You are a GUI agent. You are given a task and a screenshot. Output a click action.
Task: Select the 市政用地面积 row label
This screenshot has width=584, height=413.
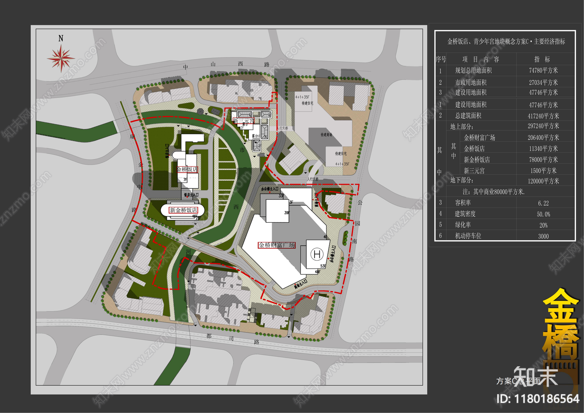471,83
